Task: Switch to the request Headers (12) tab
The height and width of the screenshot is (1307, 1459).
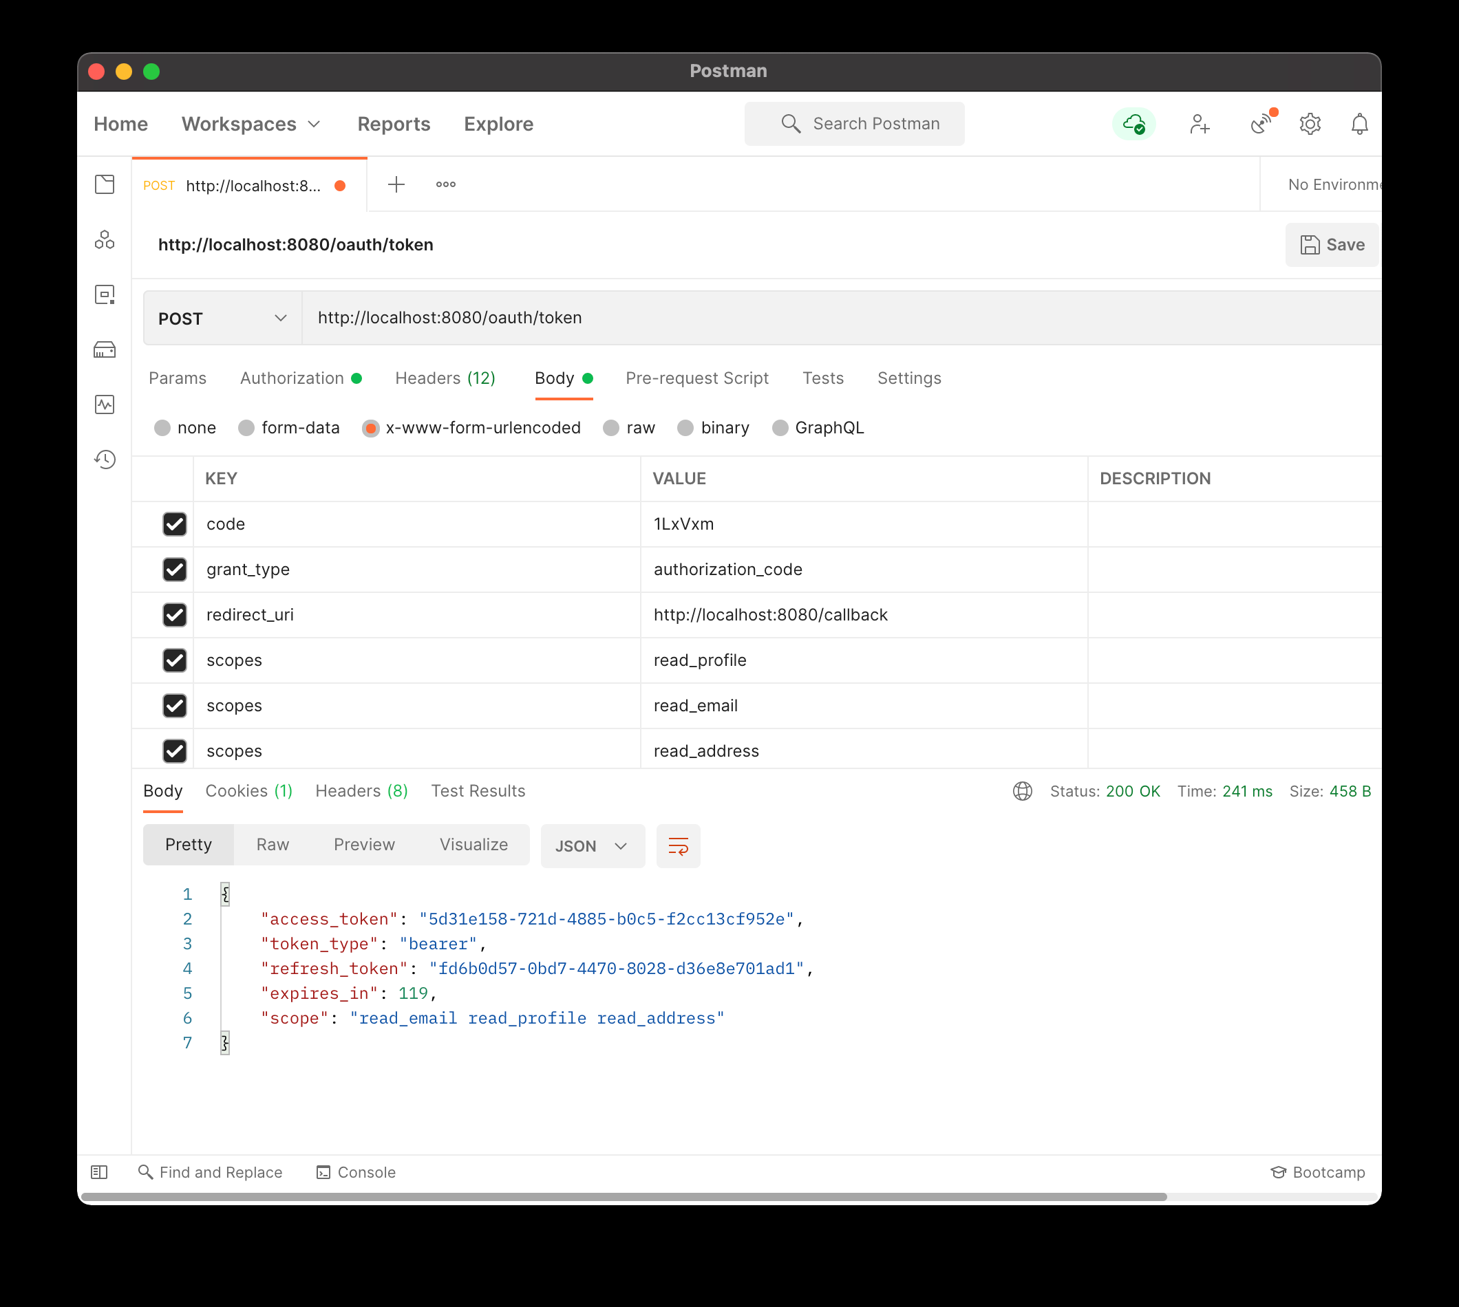Action: pyautogui.click(x=445, y=378)
